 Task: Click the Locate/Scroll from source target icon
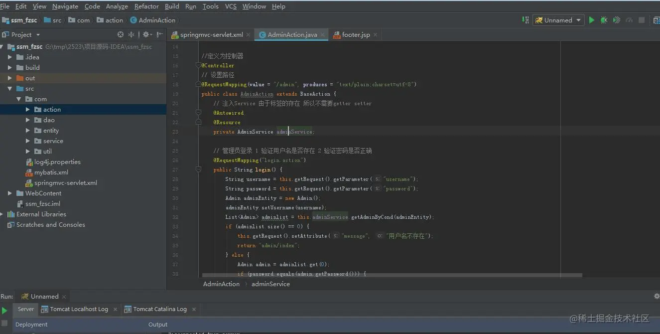point(121,34)
